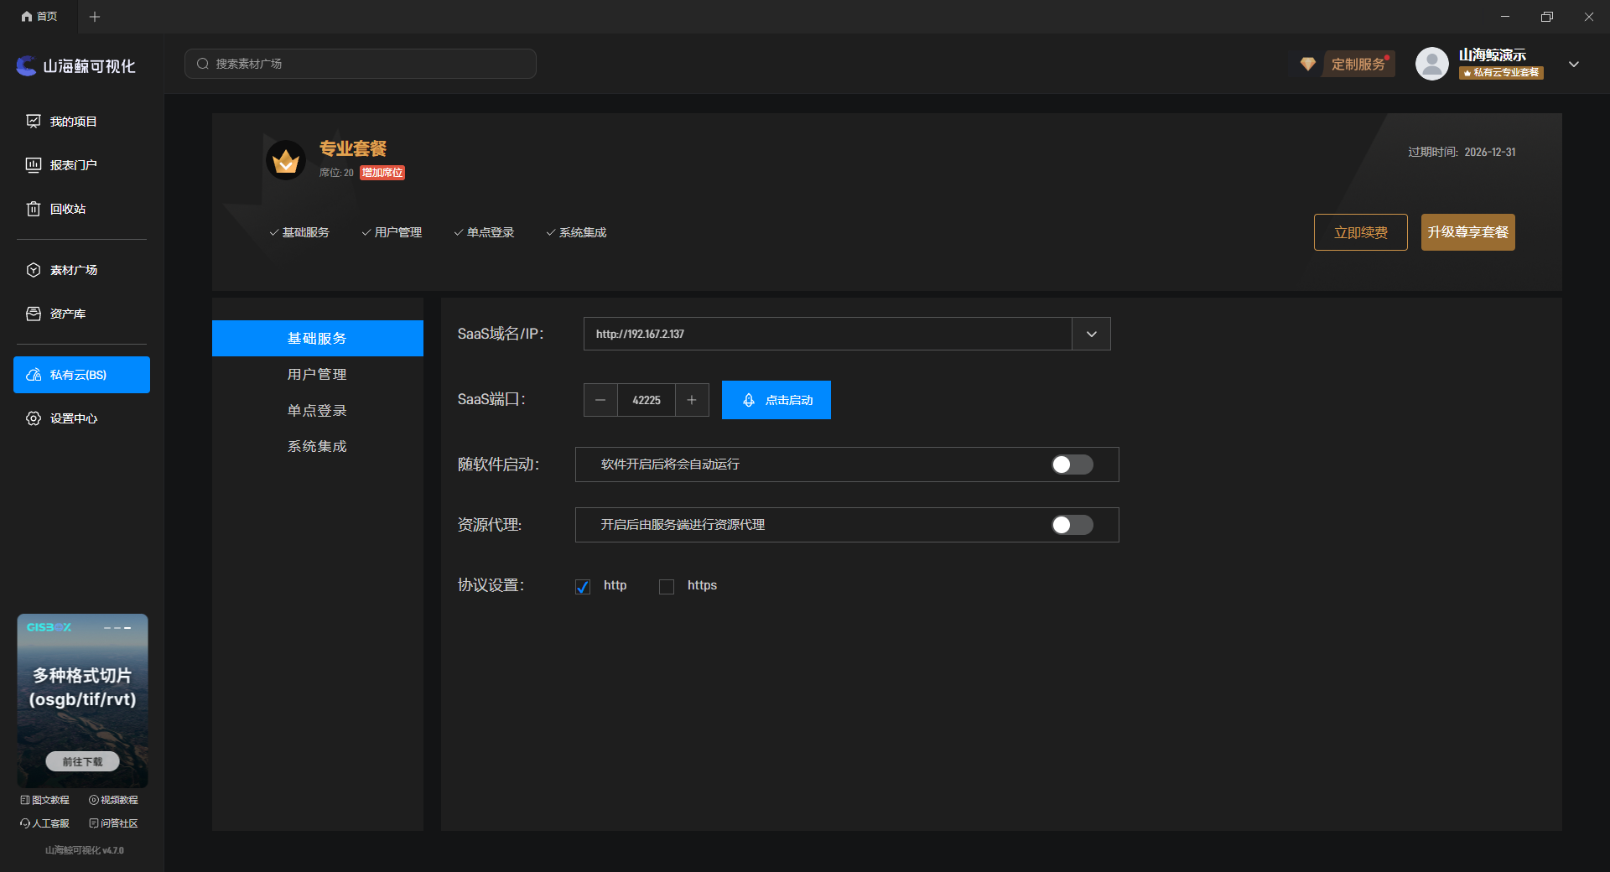The image size is (1610, 872).
Task: Click the My Projects icon in sidebar
Action: coord(34,122)
